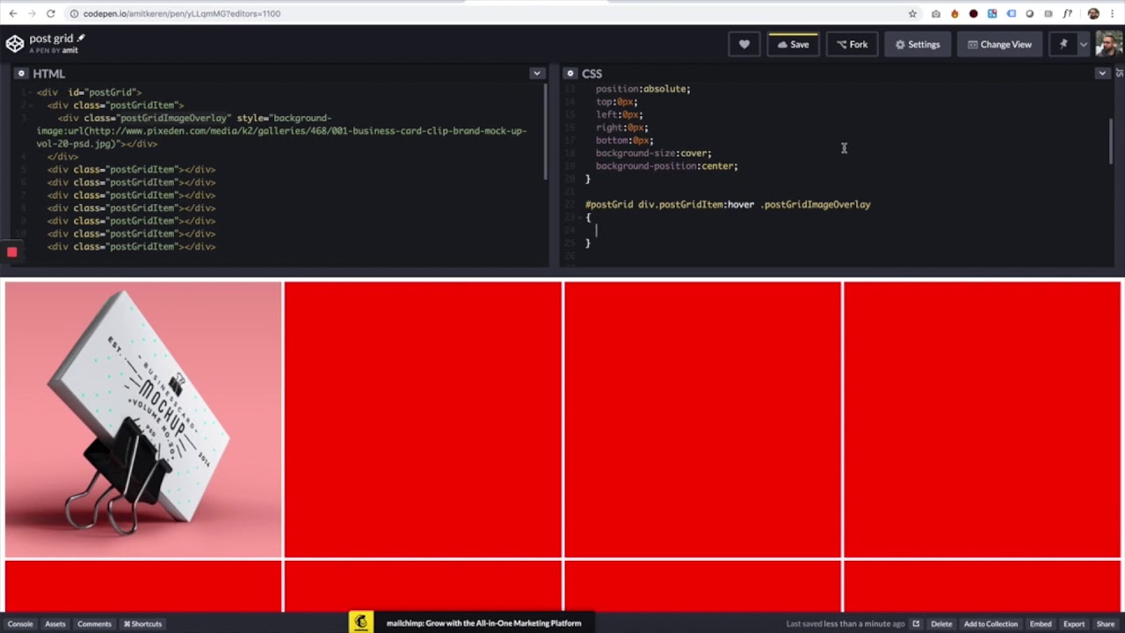
Task: Open CSS editor settings gear
Action: (x=570, y=73)
